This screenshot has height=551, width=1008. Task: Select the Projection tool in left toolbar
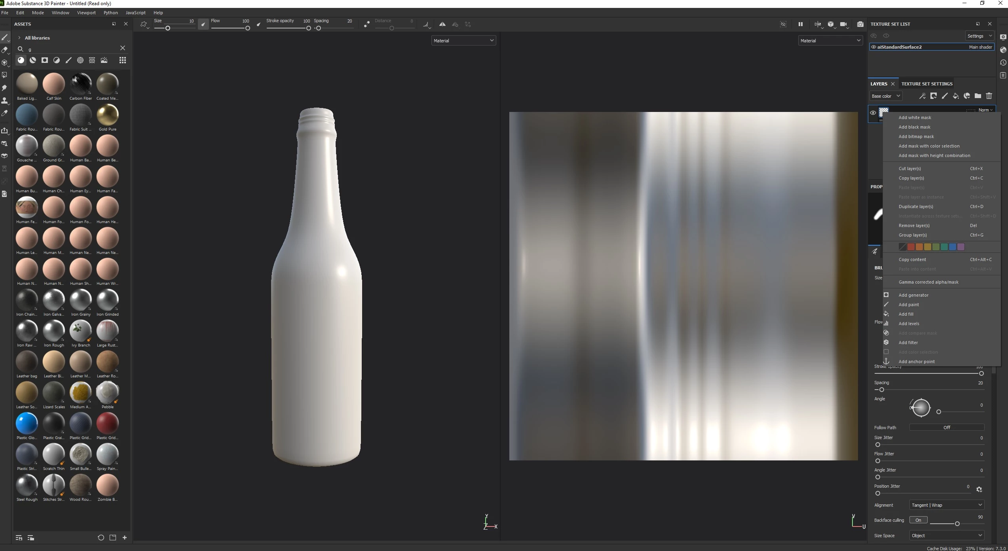coord(4,62)
